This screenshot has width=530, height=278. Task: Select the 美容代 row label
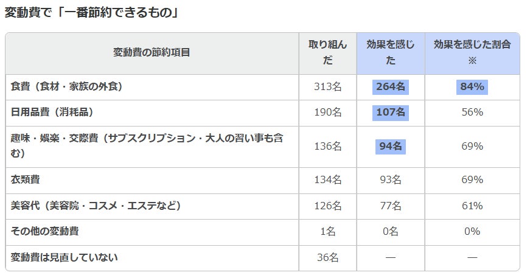96,206
